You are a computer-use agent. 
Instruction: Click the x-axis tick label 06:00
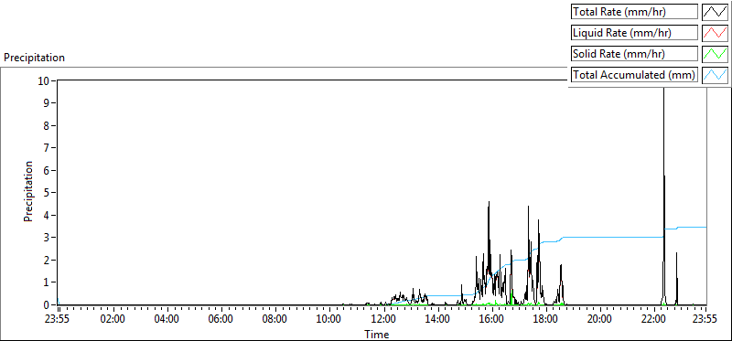pos(221,320)
